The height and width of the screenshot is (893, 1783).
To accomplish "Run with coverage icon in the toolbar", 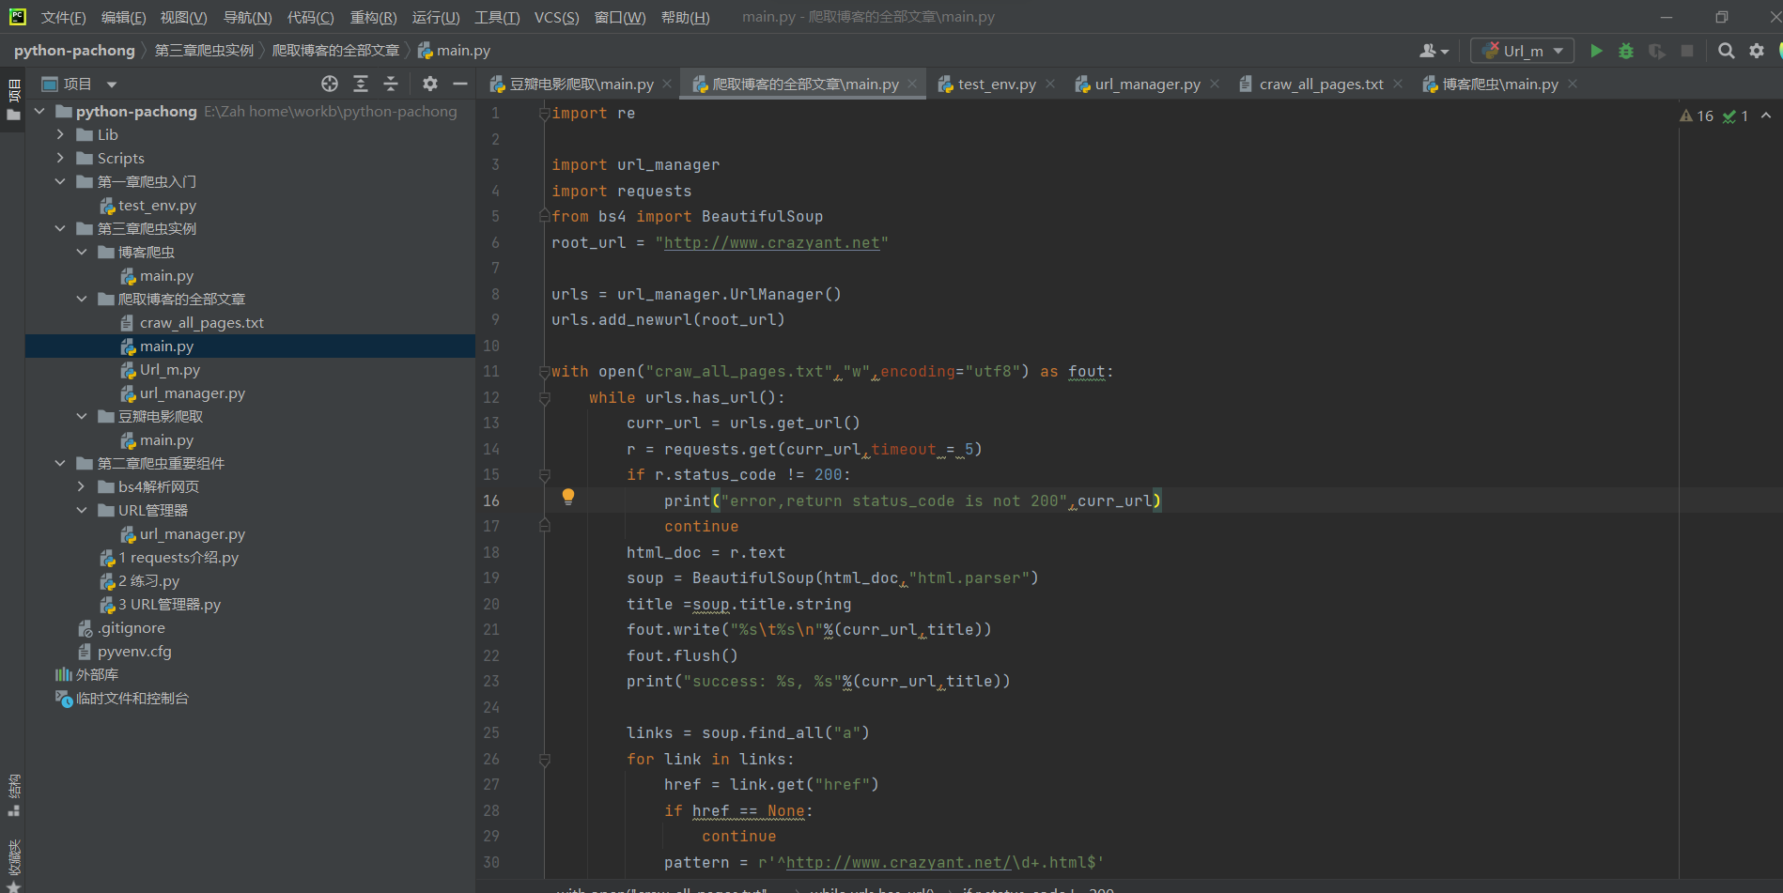I will (x=1657, y=51).
